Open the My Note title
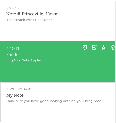116x123 pixels. 15,95
